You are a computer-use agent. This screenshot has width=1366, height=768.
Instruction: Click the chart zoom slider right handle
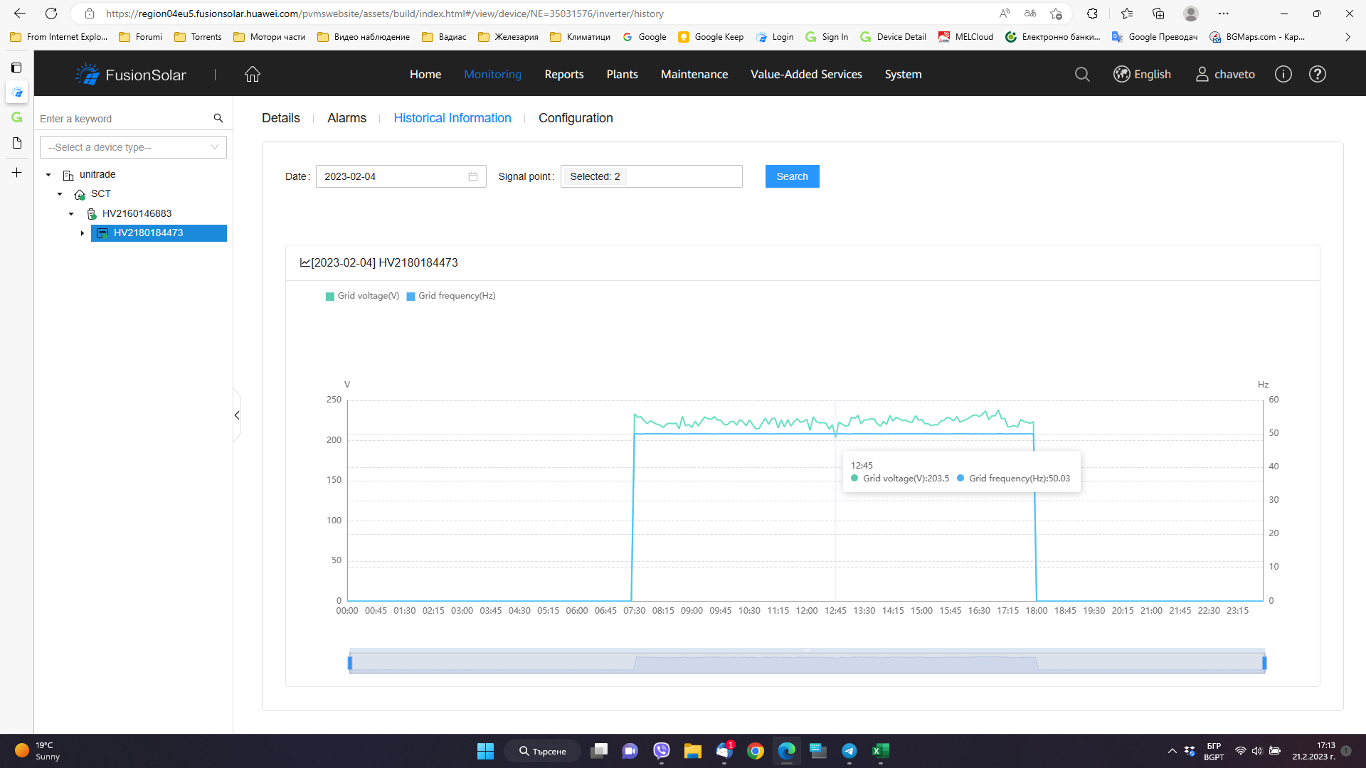click(1264, 663)
